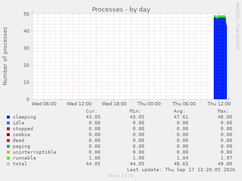Click the 'Wed 18:00' time axis label
Screen dimensions: 242x181
tap(114, 104)
